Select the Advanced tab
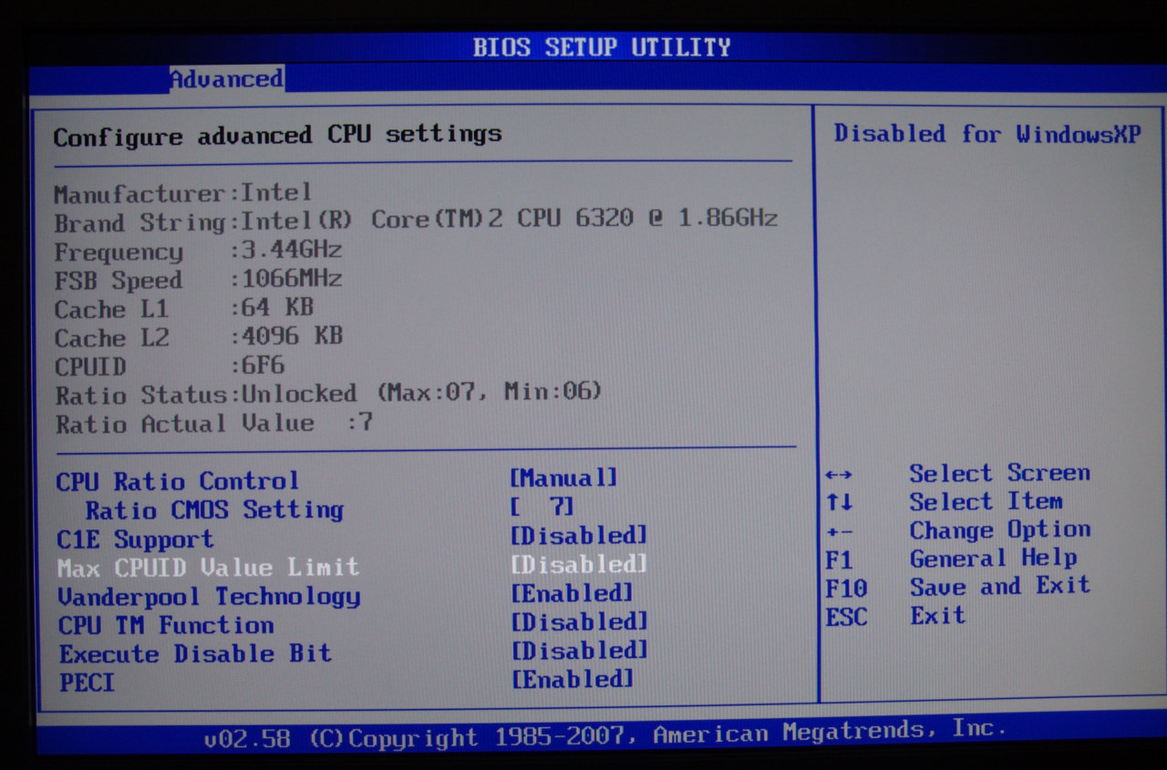Screen dimensions: 1167x770 [226, 79]
